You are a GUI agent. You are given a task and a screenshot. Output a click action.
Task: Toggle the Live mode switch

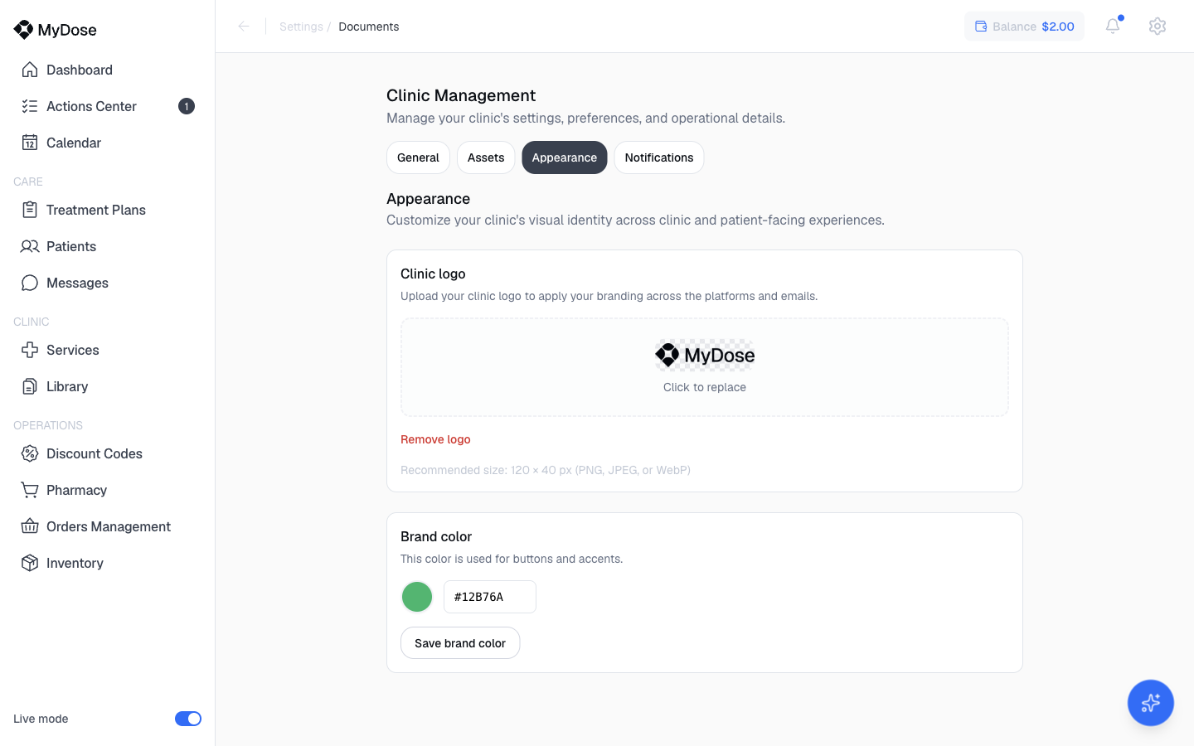point(188,719)
